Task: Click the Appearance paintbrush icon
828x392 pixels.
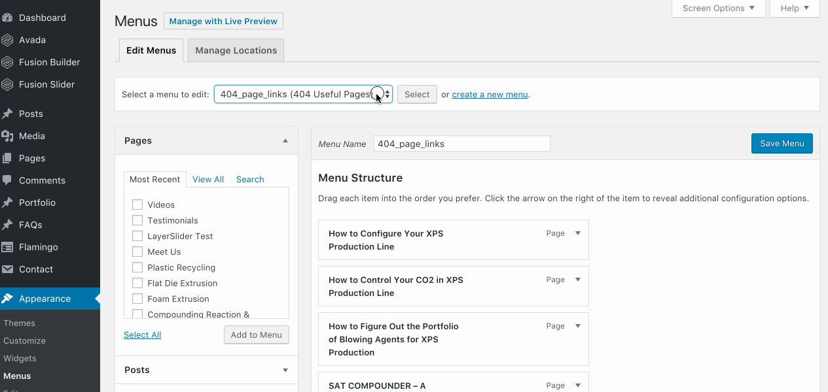Action: [x=7, y=299]
